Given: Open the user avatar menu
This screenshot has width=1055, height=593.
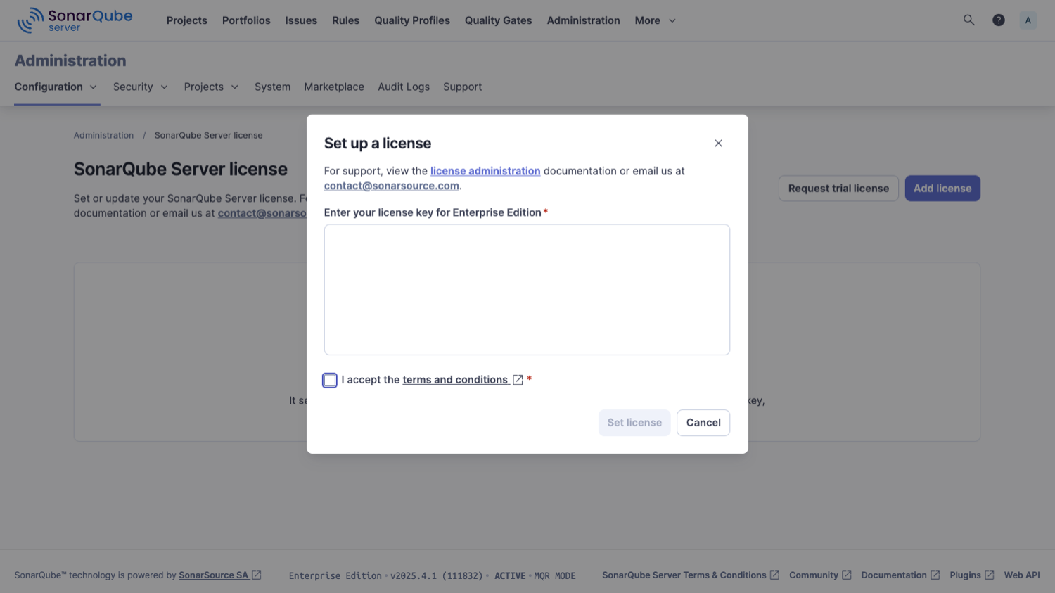Looking at the screenshot, I should click(x=1028, y=20).
